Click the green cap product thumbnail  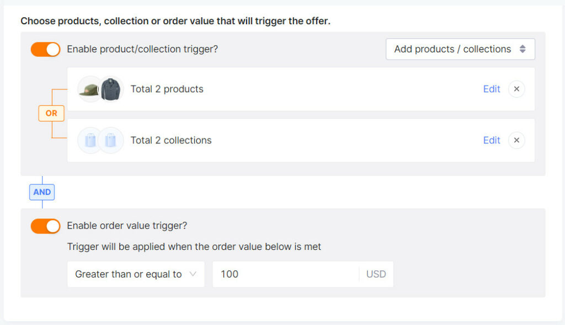coord(89,89)
